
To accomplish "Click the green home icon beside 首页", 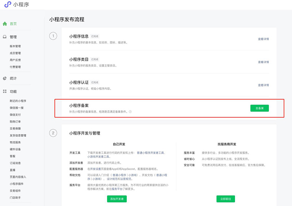I will [x=5, y=24].
